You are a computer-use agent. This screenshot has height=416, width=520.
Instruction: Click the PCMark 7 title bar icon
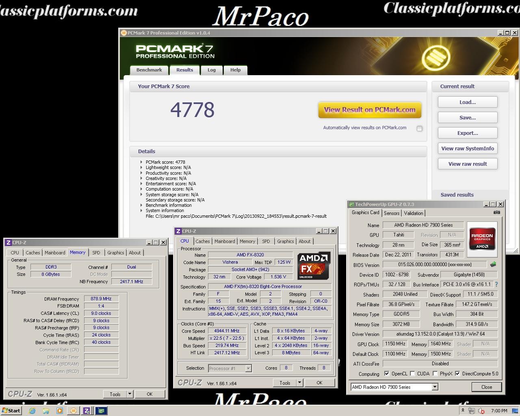(x=124, y=33)
